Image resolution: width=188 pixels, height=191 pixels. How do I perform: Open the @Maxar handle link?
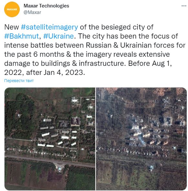coord(32,12)
